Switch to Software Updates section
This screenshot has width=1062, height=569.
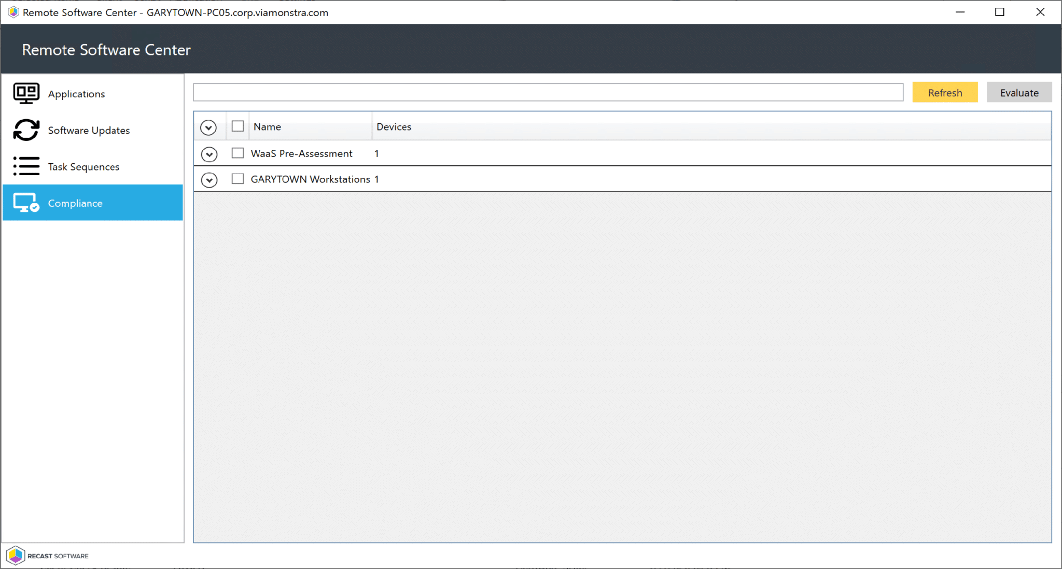tap(93, 130)
